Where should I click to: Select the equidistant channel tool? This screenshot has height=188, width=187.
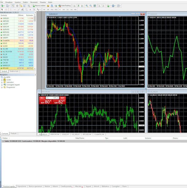22,10
